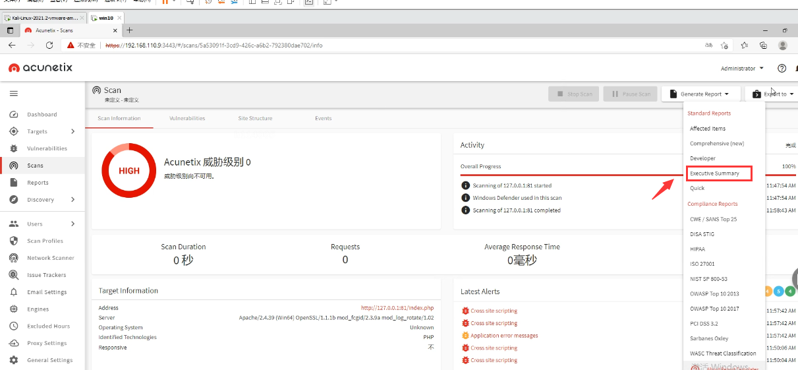Click the Acunetix logo

point(41,67)
